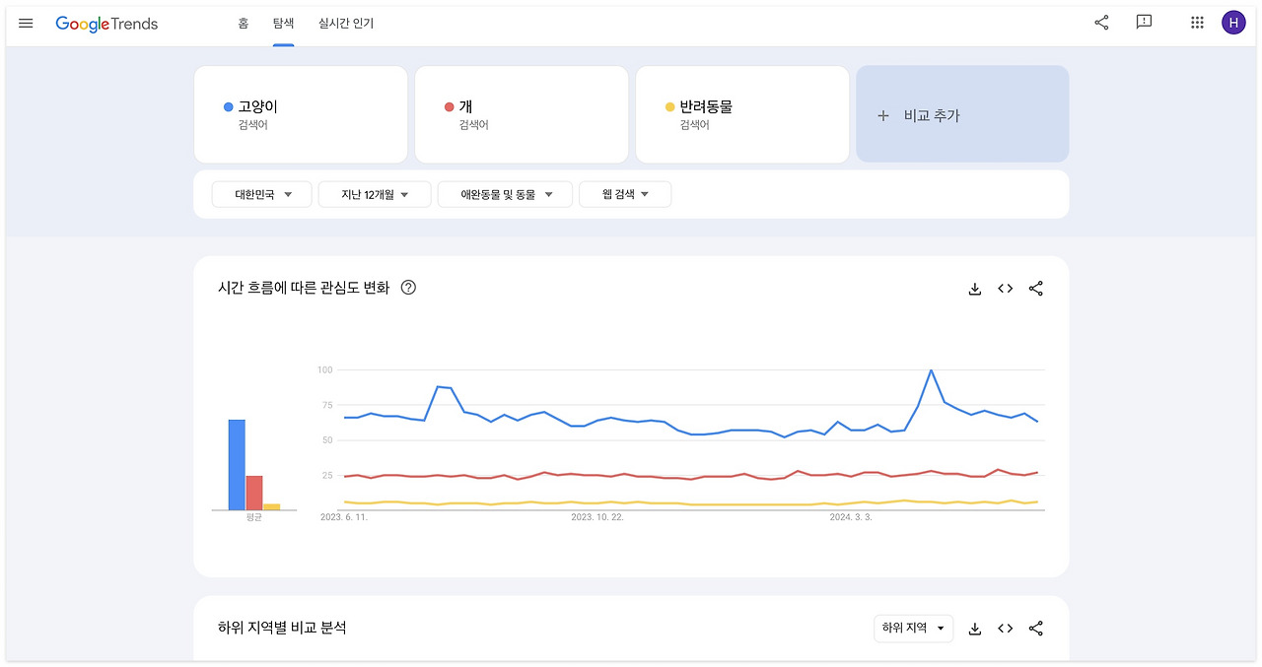
Task: Click the share icon in top header
Action: pos(1101,23)
